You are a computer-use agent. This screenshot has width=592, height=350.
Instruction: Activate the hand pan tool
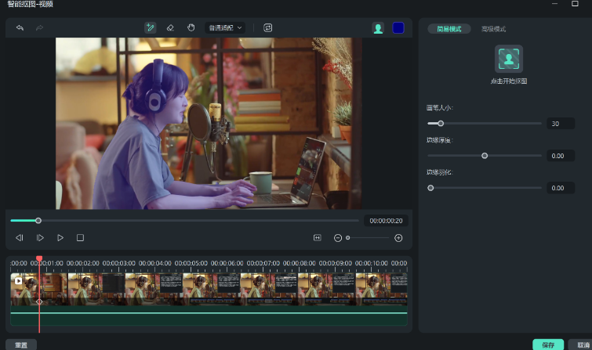pos(191,27)
